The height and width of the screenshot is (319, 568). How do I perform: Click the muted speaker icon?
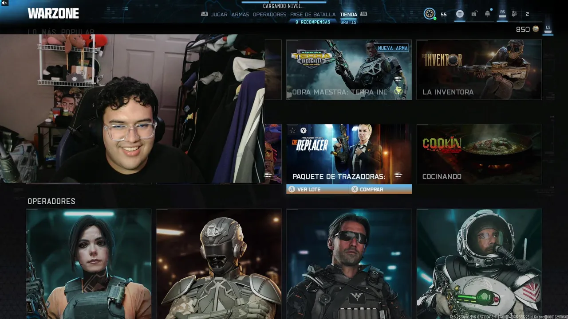pos(4,3)
